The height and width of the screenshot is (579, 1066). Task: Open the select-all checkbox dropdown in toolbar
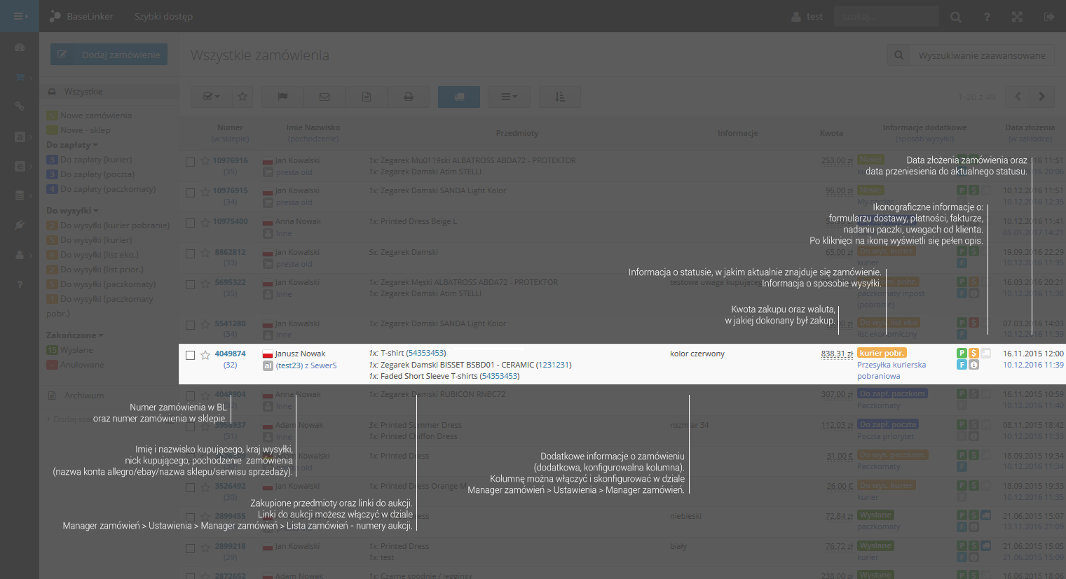point(211,97)
